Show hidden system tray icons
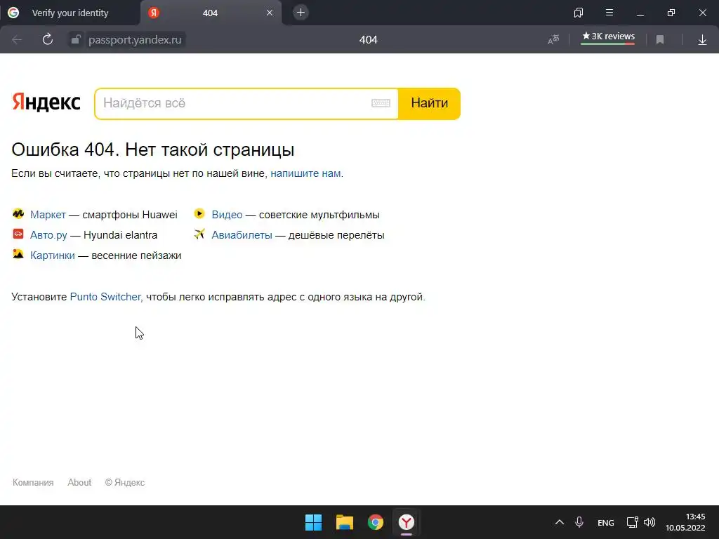Viewport: 719px width, 539px height. pos(560,522)
